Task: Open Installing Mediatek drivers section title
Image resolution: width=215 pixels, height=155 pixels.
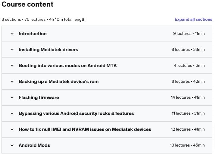Action: (48, 49)
